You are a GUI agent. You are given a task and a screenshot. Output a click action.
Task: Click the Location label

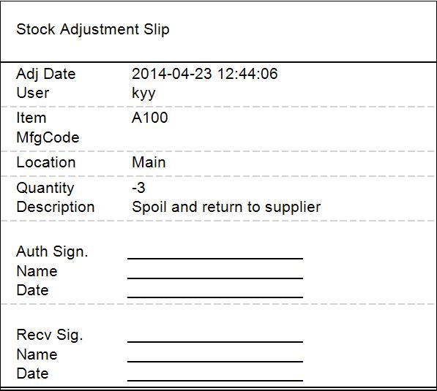[46, 162]
